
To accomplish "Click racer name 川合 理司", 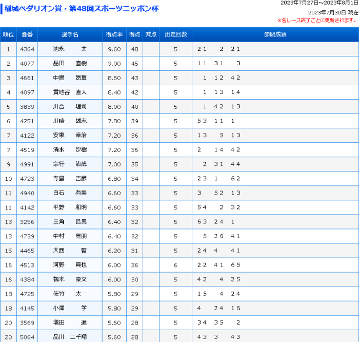I will coord(70,107).
